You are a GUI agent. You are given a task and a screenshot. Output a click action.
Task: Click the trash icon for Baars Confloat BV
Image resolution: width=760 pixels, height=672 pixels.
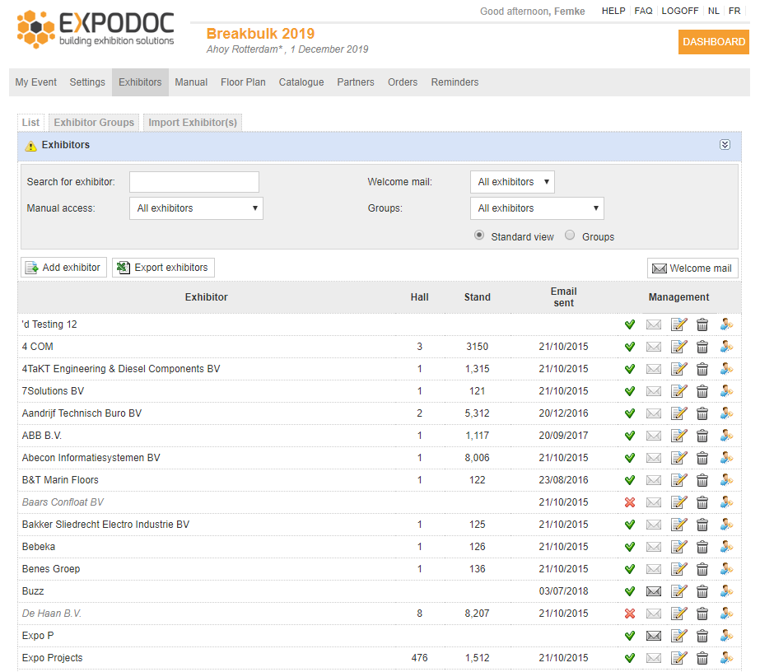coord(702,502)
